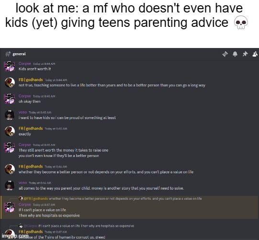This screenshot has width=259, height=240.
Task: Click username Corpse on 'Kids aren't worth it'
Action: [x=25, y=63]
